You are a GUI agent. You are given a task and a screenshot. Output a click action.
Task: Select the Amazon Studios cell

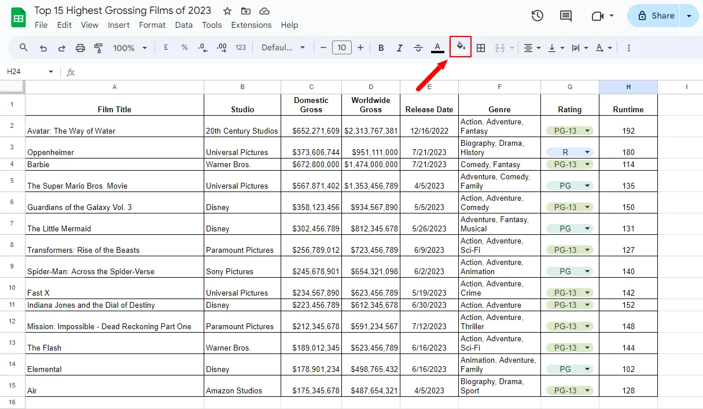click(x=242, y=386)
